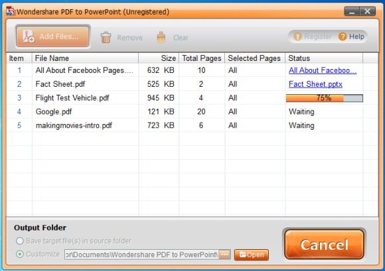Open Help via the question mark icon
The image size is (385, 271).
coord(343,36)
